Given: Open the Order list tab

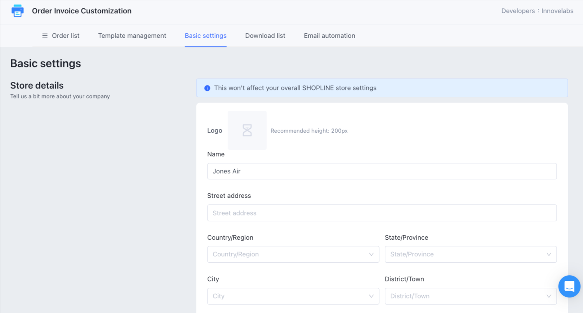Looking at the screenshot, I should [66, 36].
